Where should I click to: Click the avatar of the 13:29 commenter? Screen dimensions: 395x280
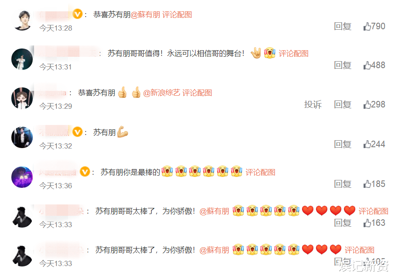pyautogui.click(x=22, y=98)
